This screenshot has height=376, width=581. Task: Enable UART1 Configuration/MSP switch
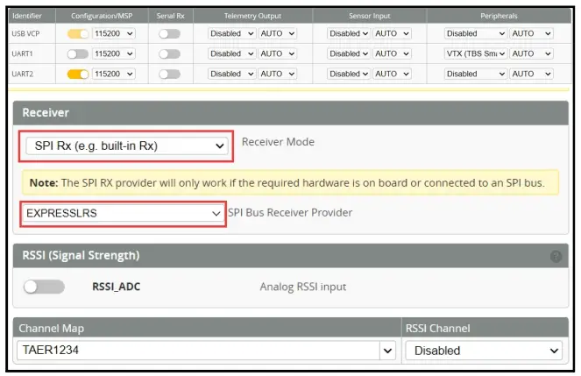coord(78,53)
